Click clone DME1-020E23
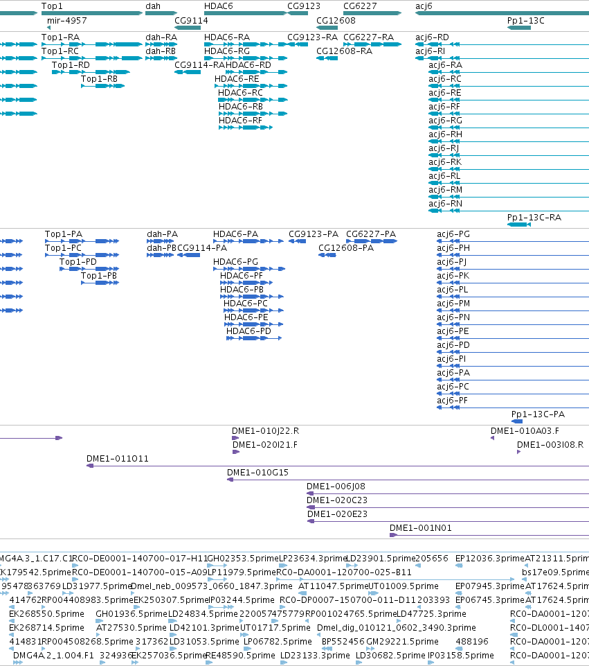This screenshot has width=589, height=666. [x=448, y=521]
